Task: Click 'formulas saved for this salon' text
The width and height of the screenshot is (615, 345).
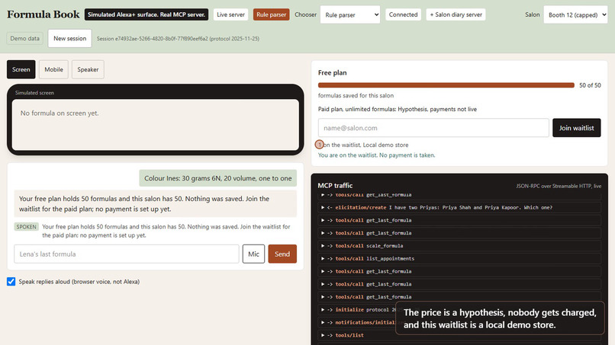Action: tap(356, 95)
